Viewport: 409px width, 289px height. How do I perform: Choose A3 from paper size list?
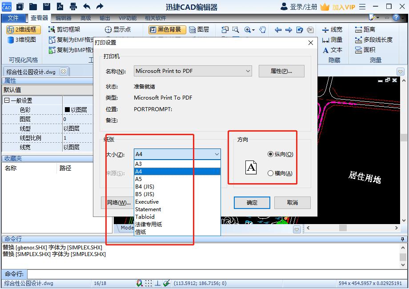pos(177,164)
